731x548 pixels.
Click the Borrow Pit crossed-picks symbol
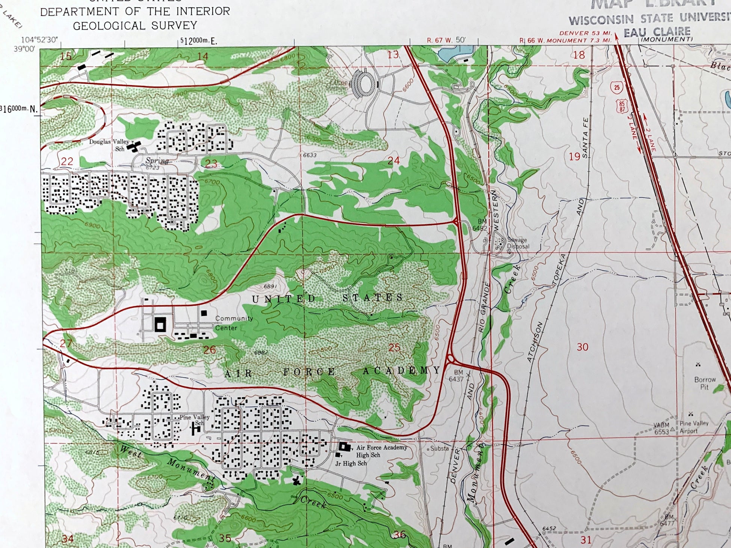point(698,364)
